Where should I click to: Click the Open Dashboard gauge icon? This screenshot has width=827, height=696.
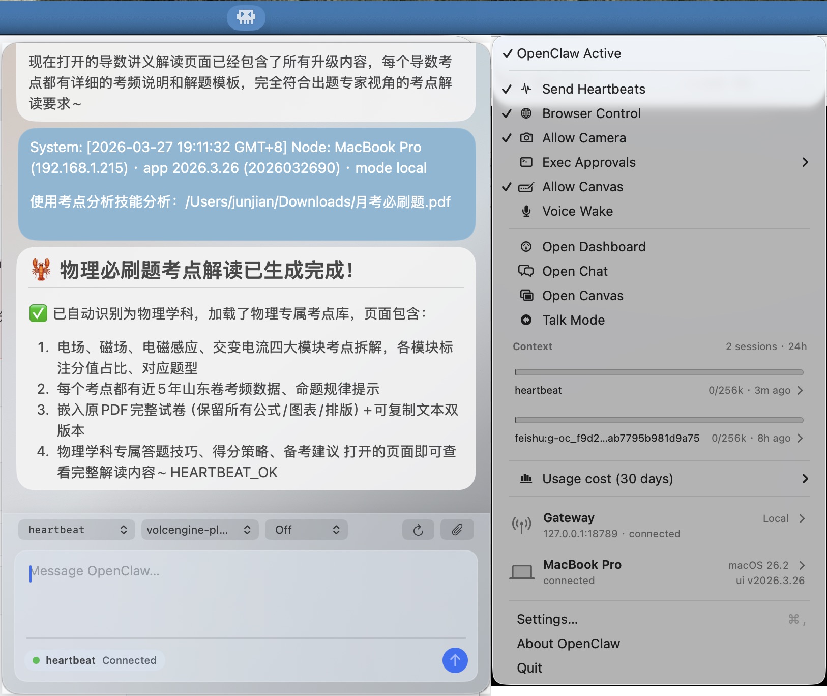[x=526, y=247]
